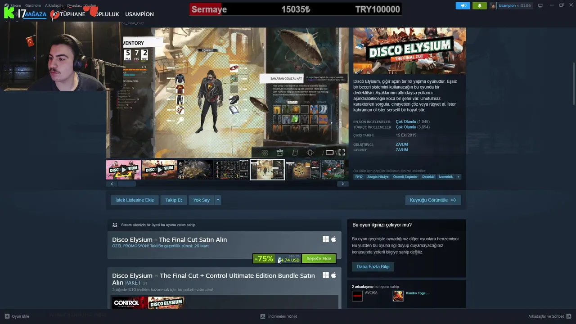The height and width of the screenshot is (324, 576).
Task: Open İndirmeleri Yönet downloads
Action: click(283, 316)
